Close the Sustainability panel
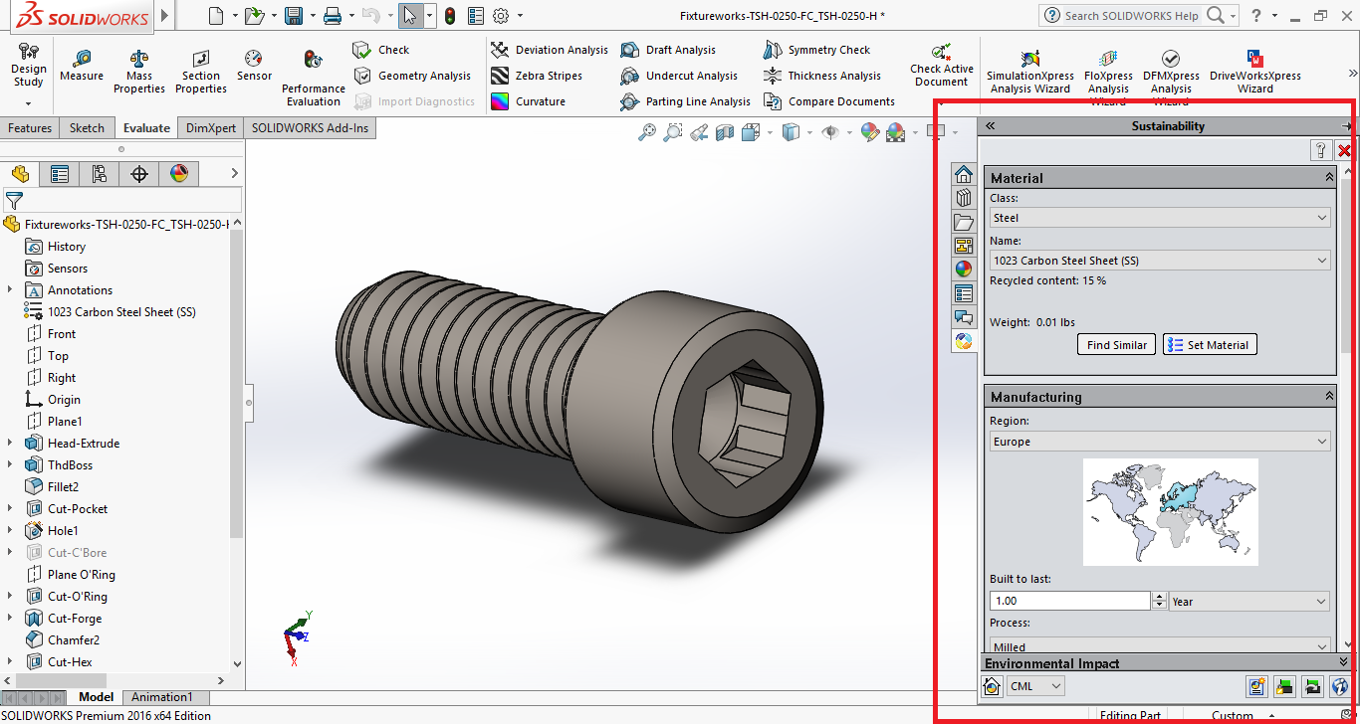The height and width of the screenshot is (724, 1360). pyautogui.click(x=1343, y=150)
